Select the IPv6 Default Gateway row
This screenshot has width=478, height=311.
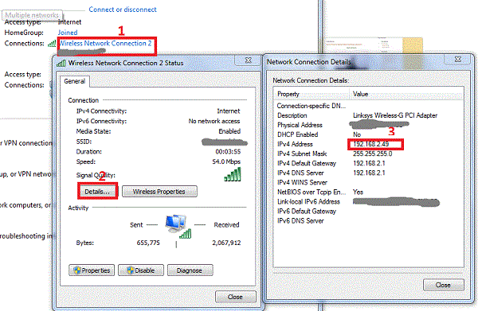pyautogui.click(x=368, y=212)
